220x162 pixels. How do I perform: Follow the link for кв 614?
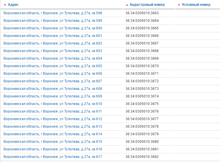pos(53,134)
